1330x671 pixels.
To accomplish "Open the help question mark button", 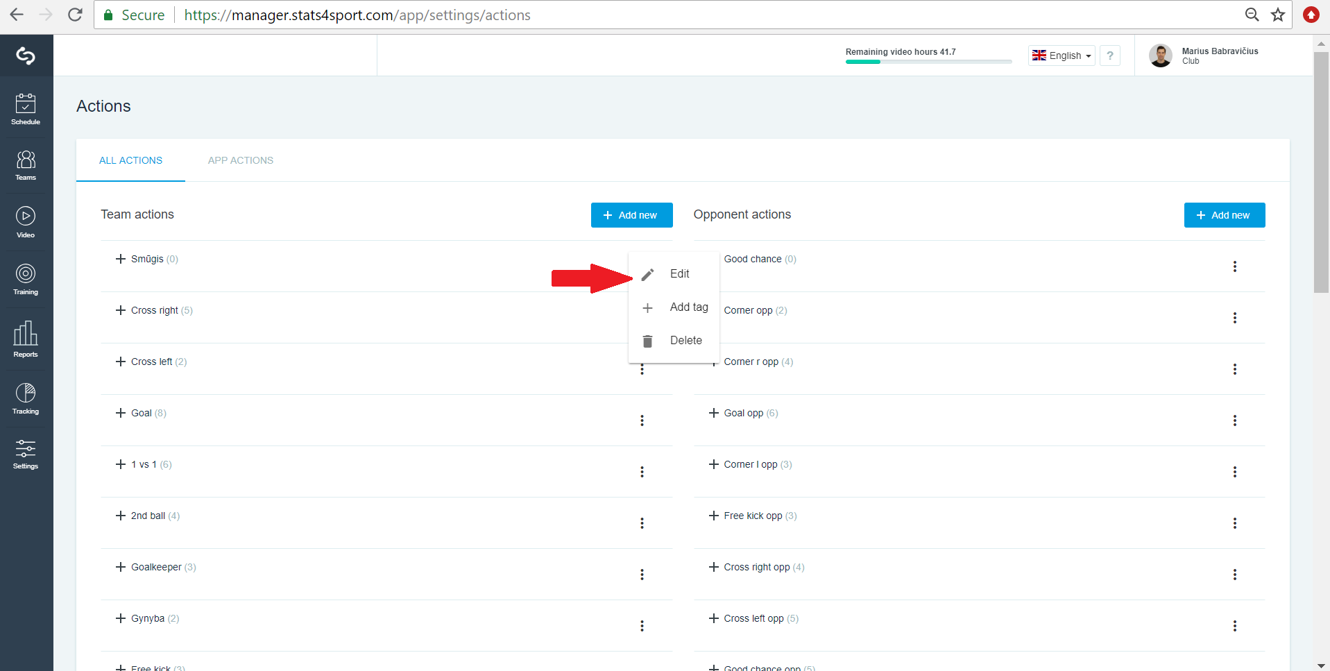I will (x=1110, y=56).
